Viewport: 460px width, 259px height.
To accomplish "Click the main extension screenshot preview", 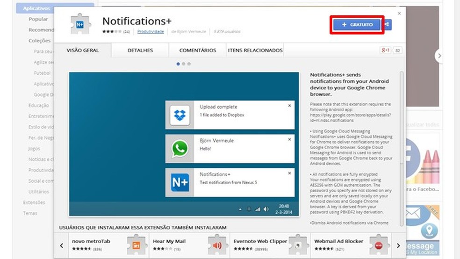I will click(184, 144).
